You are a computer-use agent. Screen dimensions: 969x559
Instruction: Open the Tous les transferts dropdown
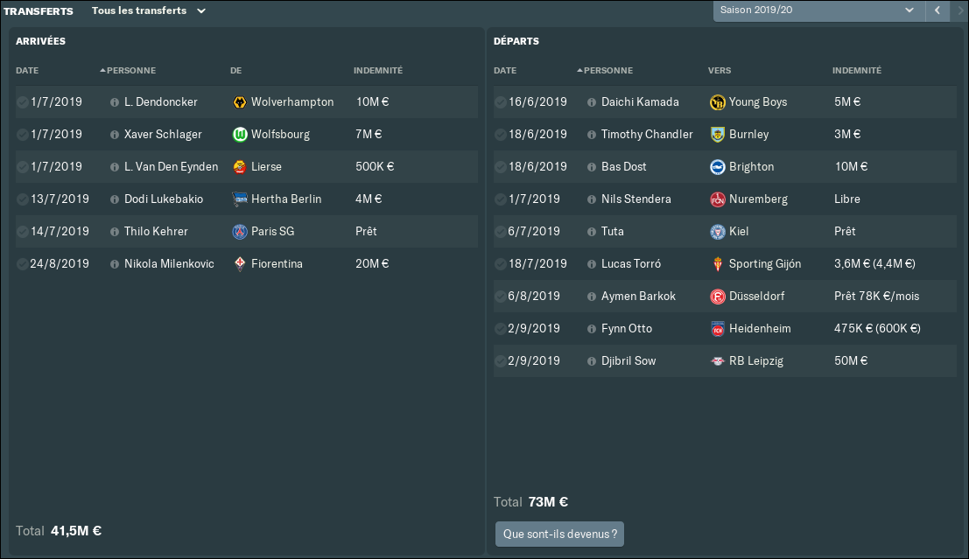(x=148, y=10)
